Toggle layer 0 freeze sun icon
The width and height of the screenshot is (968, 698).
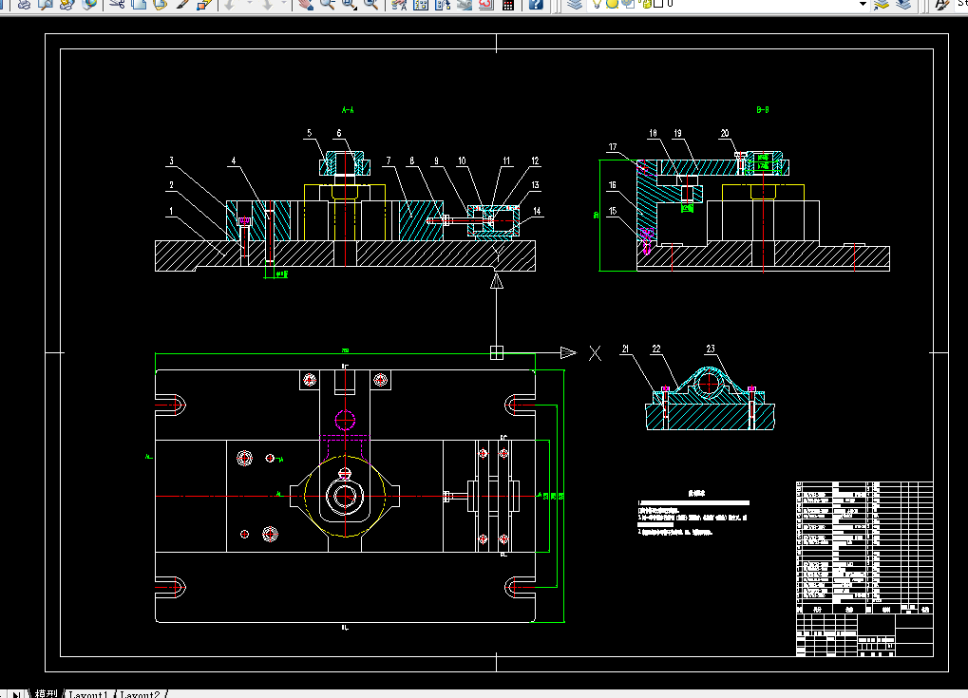tap(612, 4)
